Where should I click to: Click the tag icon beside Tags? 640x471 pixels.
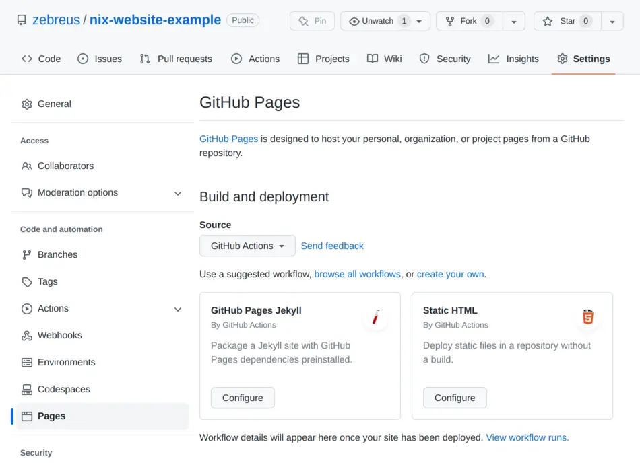pyautogui.click(x=27, y=282)
